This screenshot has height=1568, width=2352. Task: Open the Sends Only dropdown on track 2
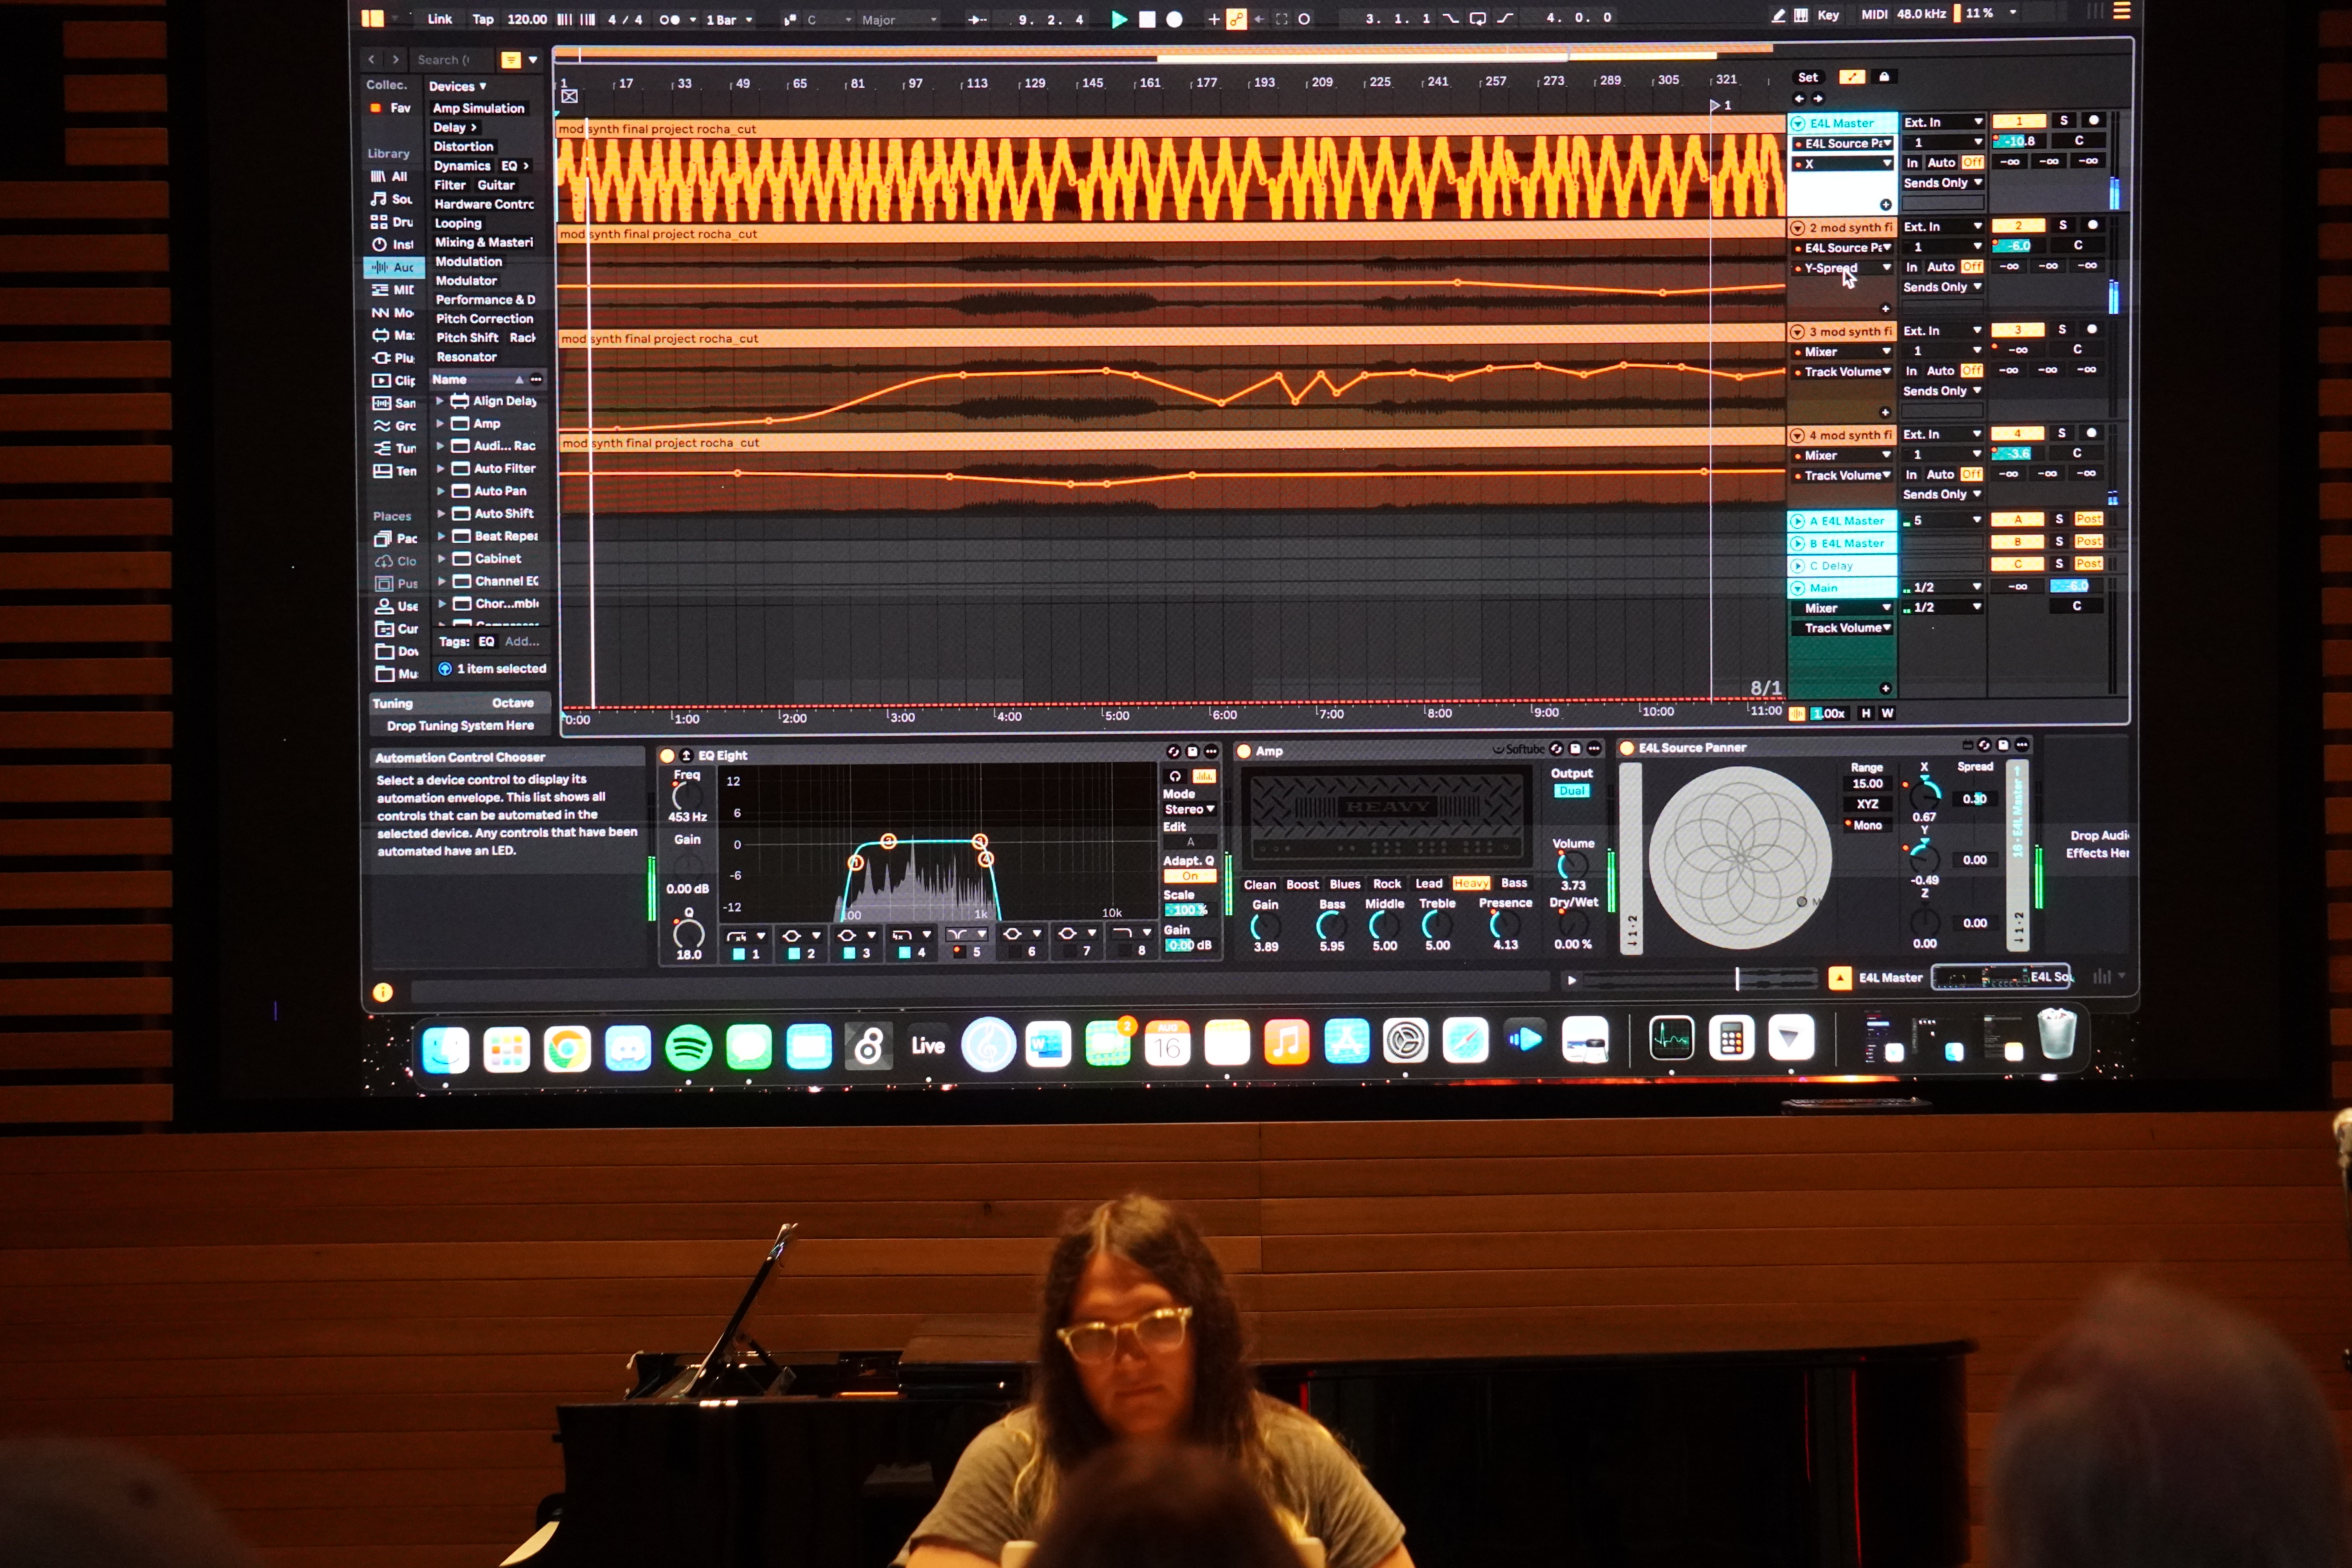point(1942,287)
